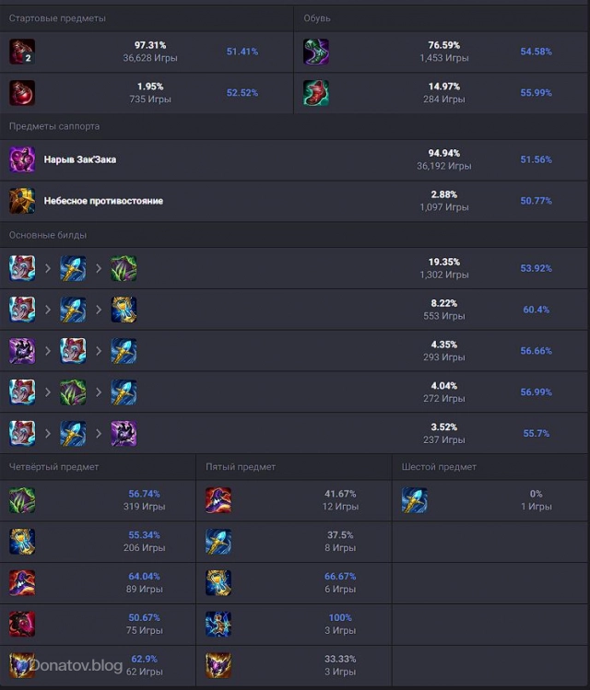This screenshot has height=690, width=590.
Task: Click the third item icon in the 19.35% build
Action: [124, 268]
